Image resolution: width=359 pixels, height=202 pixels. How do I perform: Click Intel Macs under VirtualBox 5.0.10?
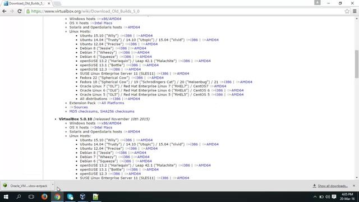point(103,127)
